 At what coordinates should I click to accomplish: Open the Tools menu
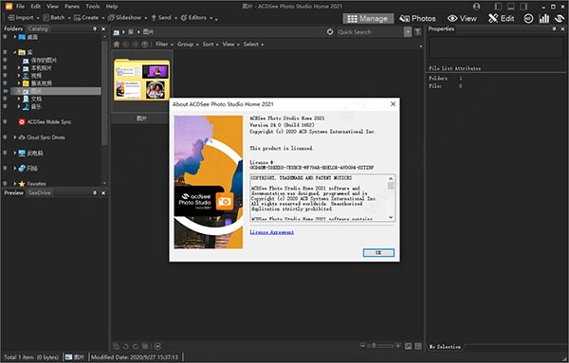[x=93, y=7]
